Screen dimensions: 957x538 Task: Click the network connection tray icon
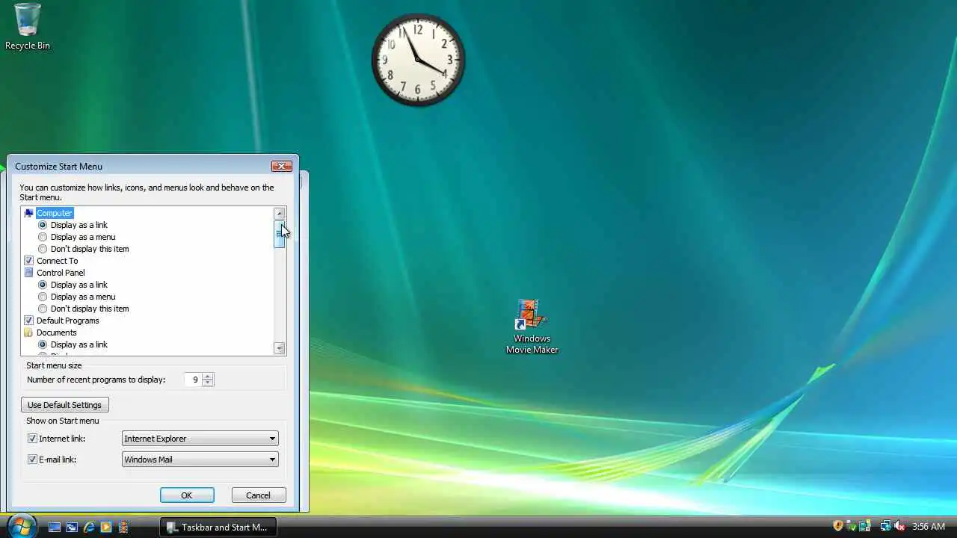886,526
